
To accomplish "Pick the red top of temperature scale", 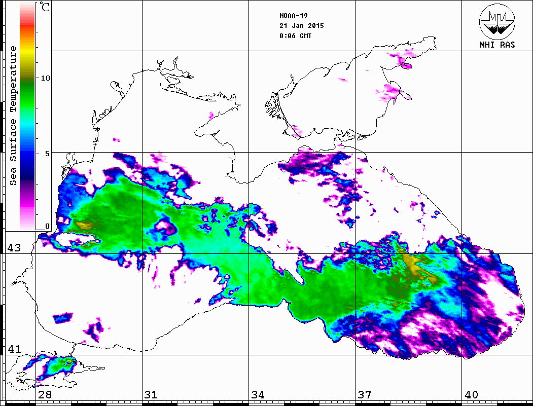I will [x=27, y=15].
